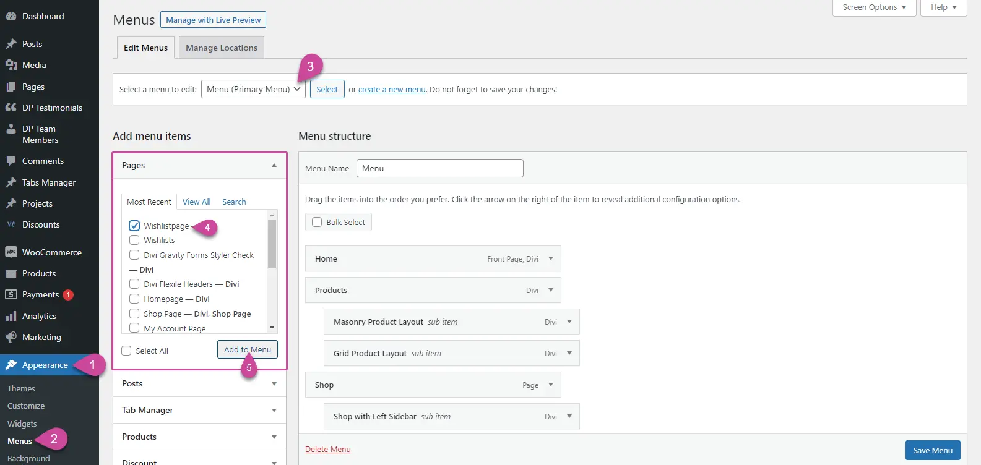This screenshot has height=465, width=981.
Task: Click the Payments dollar icon
Action: coord(11,294)
